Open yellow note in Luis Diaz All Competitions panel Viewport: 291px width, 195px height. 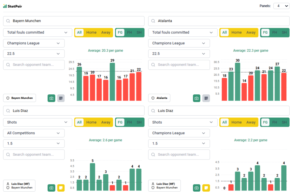pyautogui.click(x=61, y=188)
